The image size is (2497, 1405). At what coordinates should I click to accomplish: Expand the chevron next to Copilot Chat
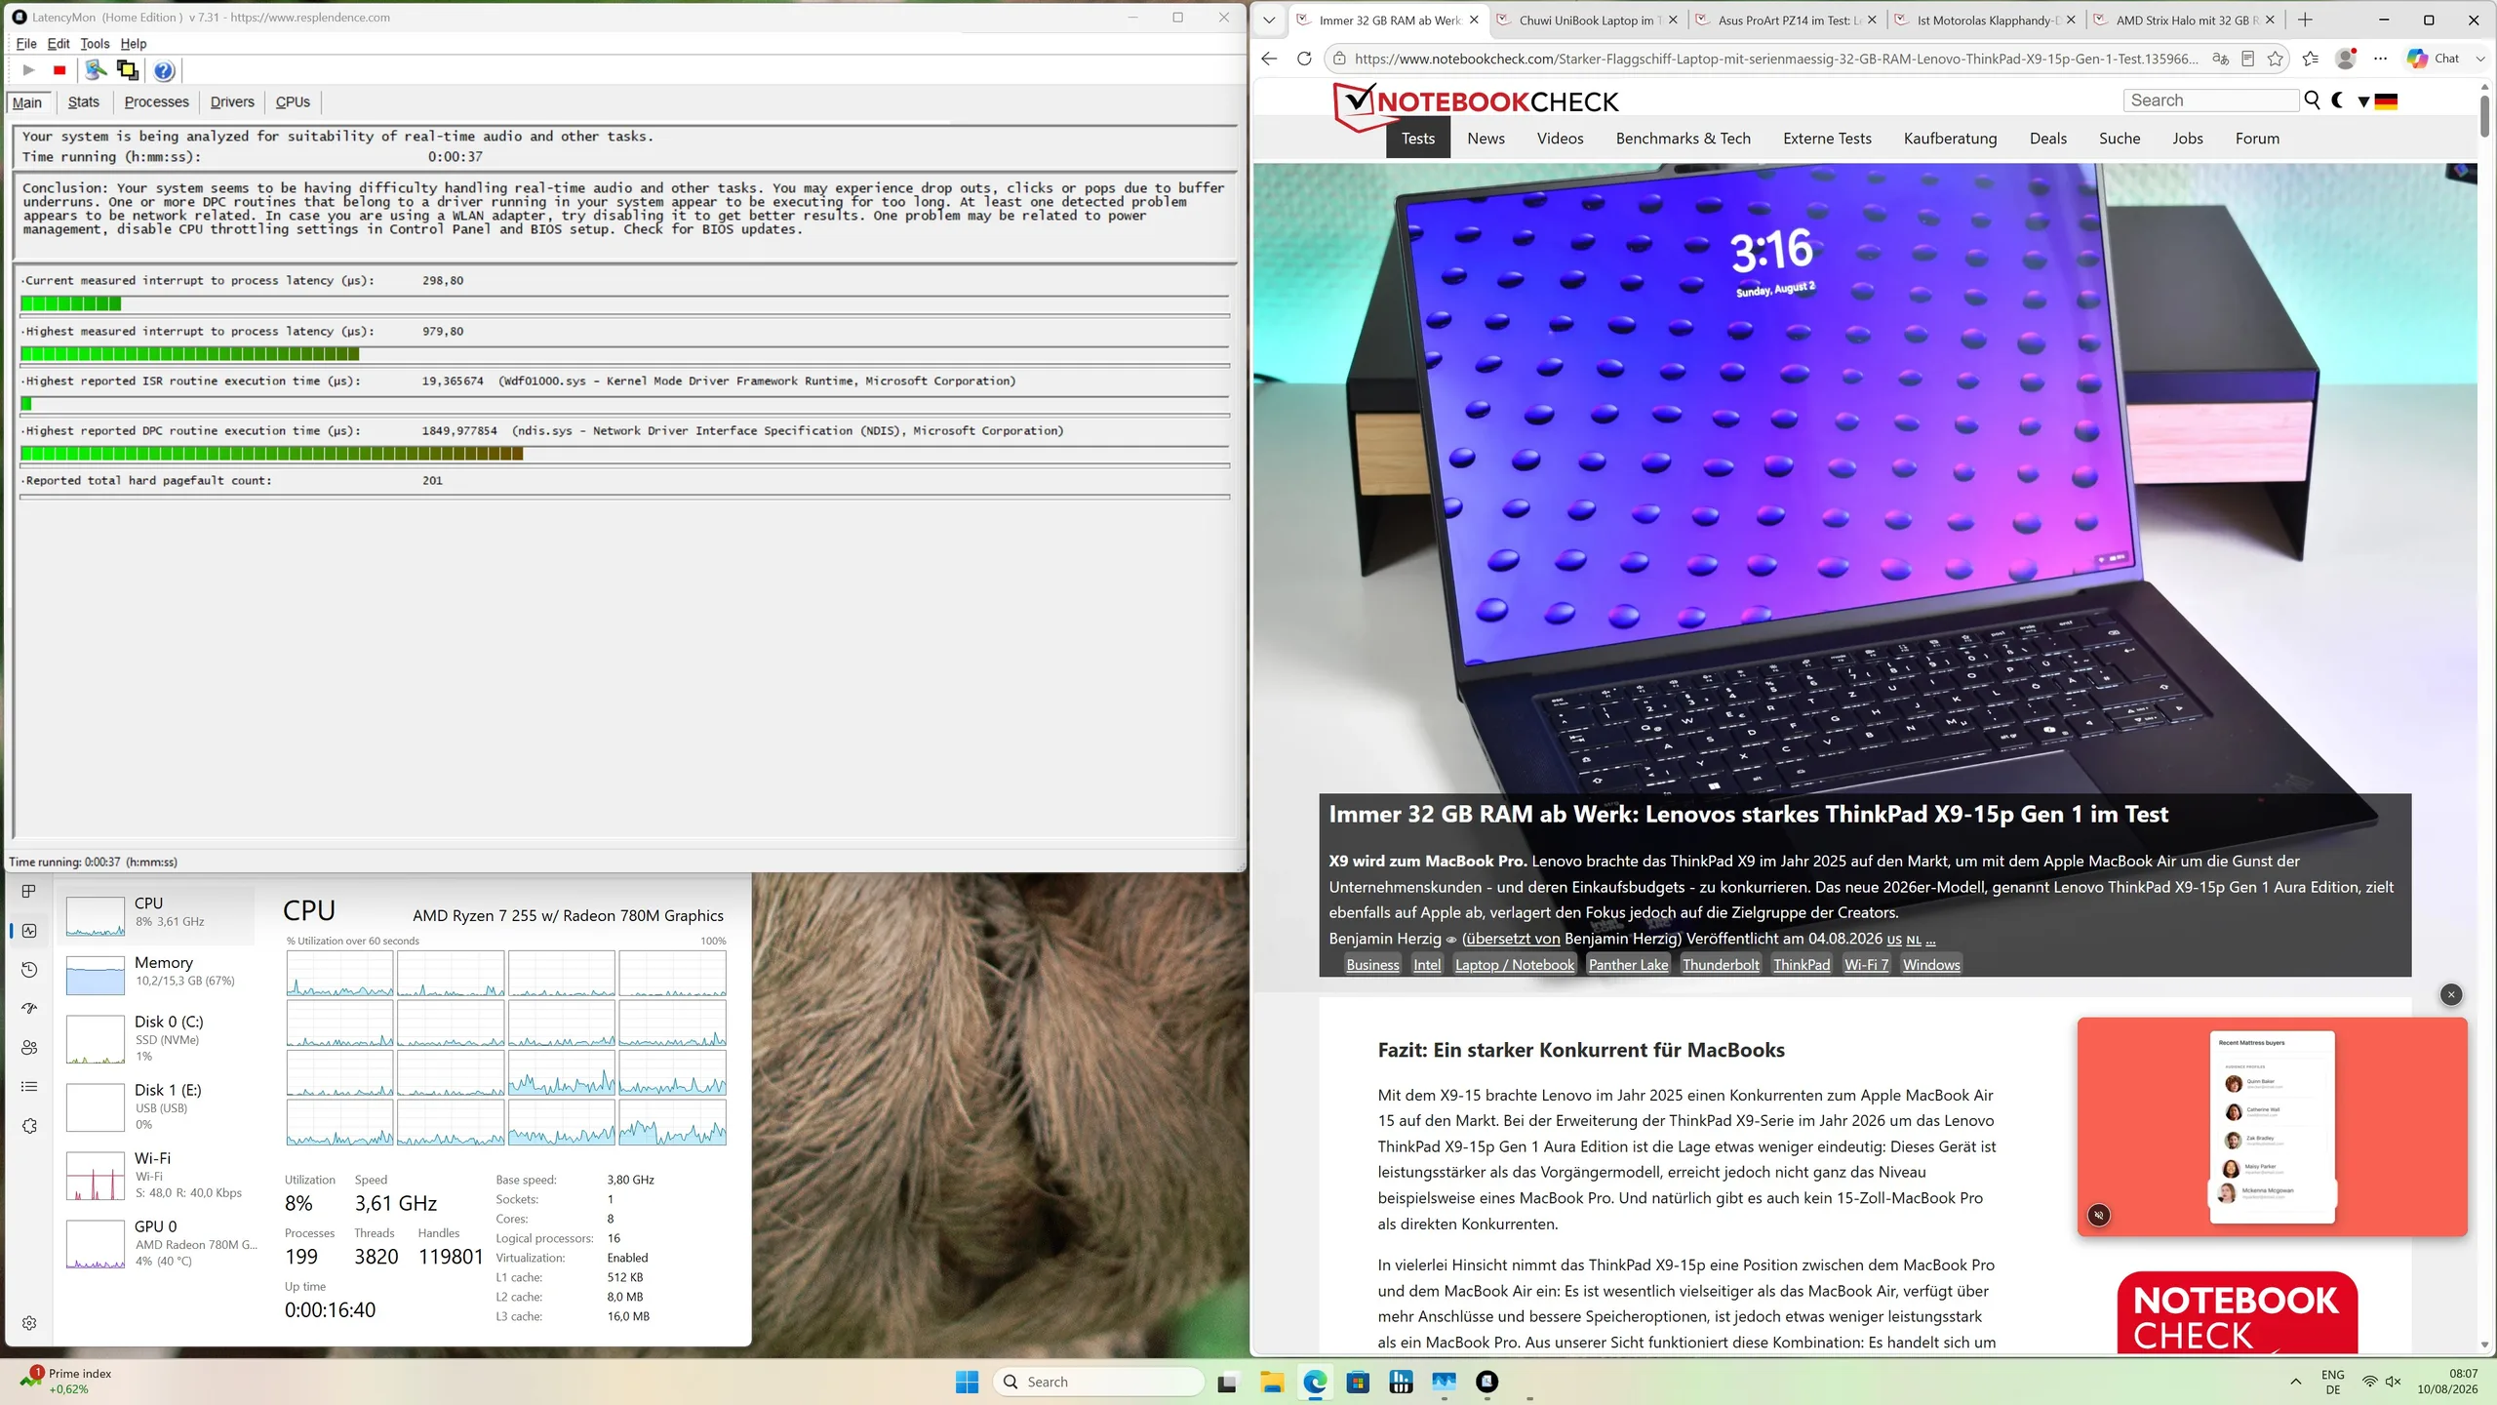click(x=2480, y=59)
